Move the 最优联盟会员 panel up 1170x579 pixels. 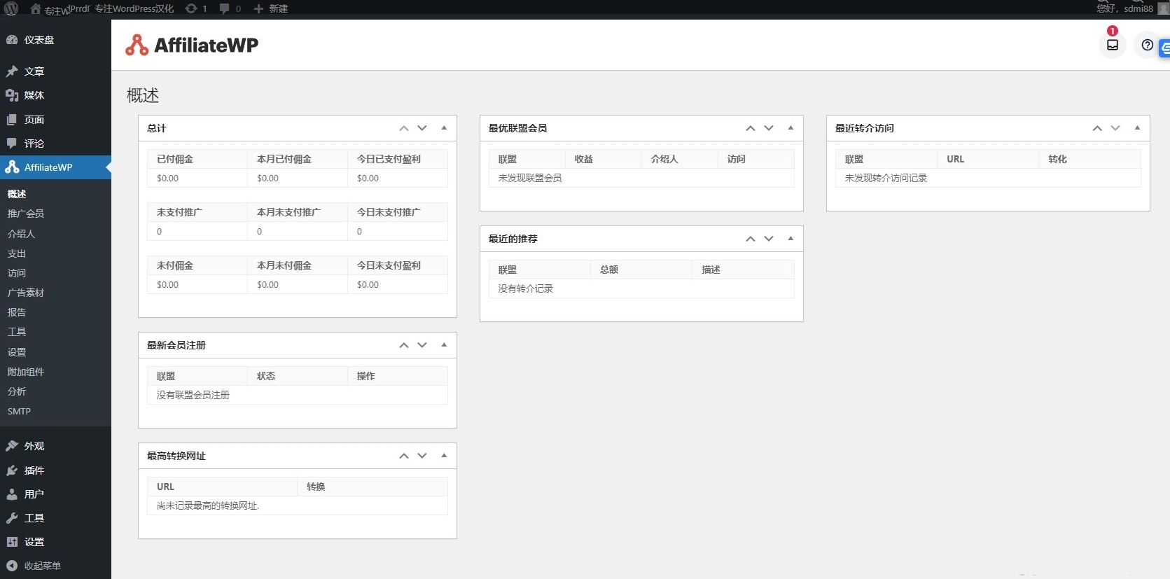point(751,128)
